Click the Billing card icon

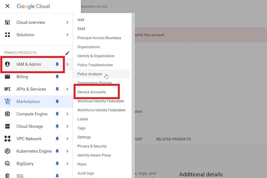pyautogui.click(x=7, y=77)
